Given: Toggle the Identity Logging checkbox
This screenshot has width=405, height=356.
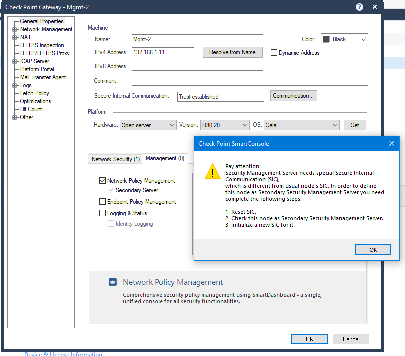Looking at the screenshot, I should (111, 224).
